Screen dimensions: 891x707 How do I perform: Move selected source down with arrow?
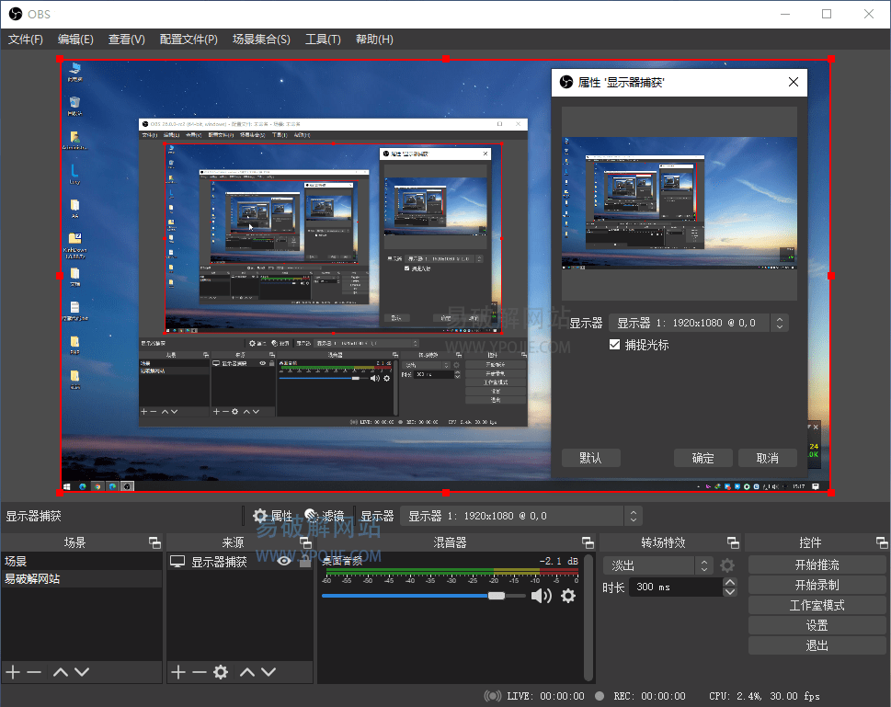tap(268, 672)
